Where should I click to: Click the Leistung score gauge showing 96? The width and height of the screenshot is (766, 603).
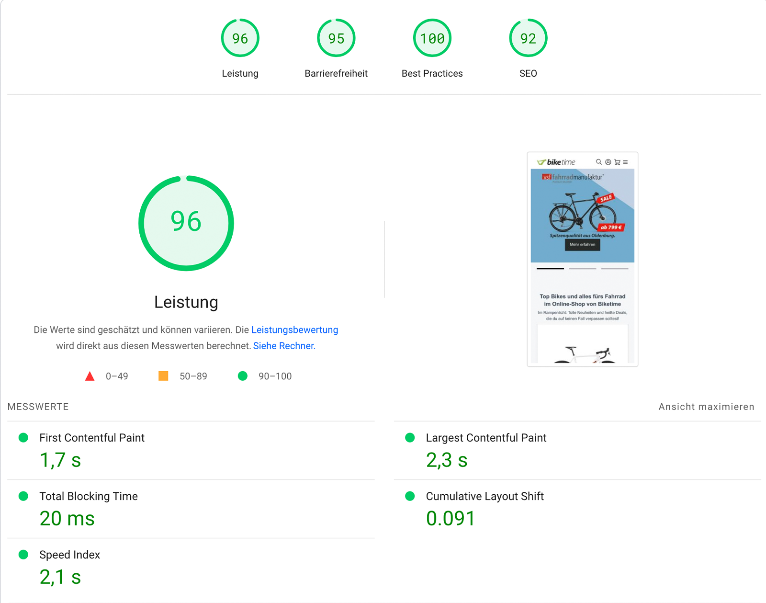click(x=240, y=38)
